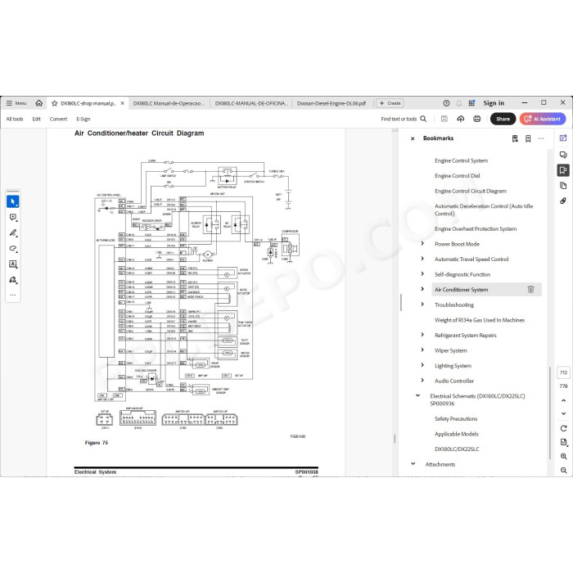Rotate the page view icon
The width and height of the screenshot is (573, 573).
563,428
